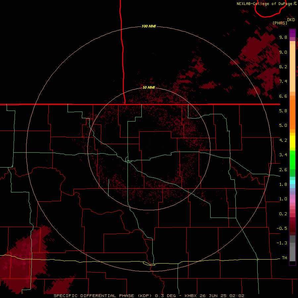The width and height of the screenshot is (298, 298).
Task: Click the cyan segment of the color bar
Action: 292,182
